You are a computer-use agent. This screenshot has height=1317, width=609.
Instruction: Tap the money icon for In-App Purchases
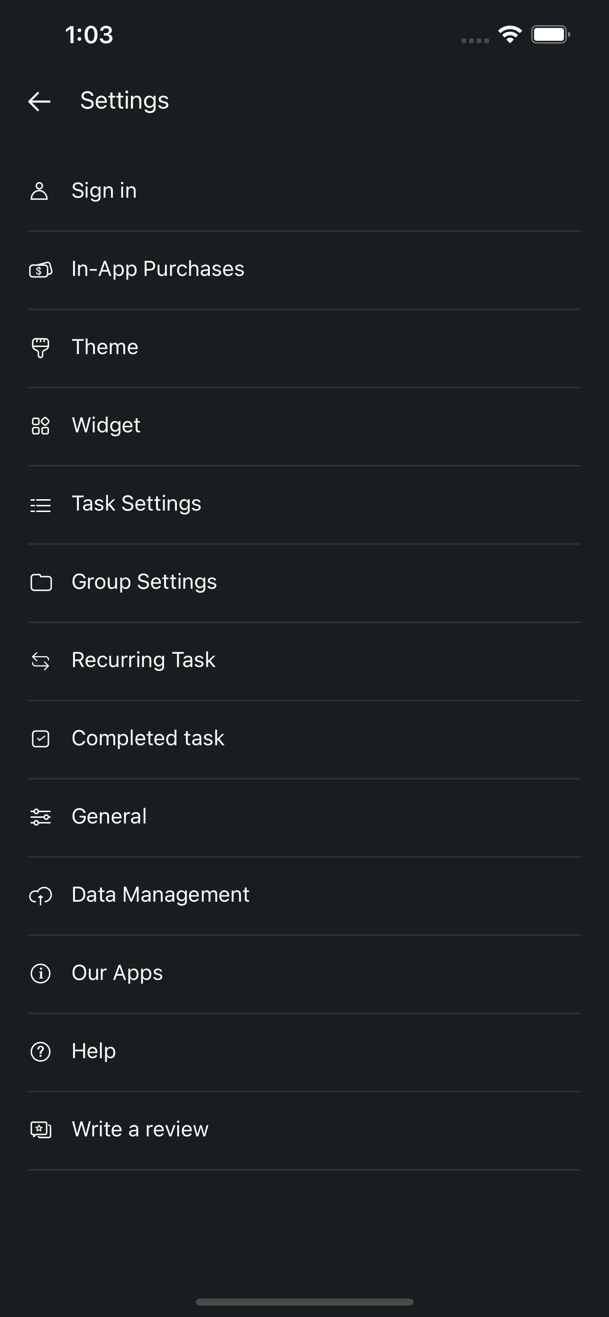tap(40, 269)
